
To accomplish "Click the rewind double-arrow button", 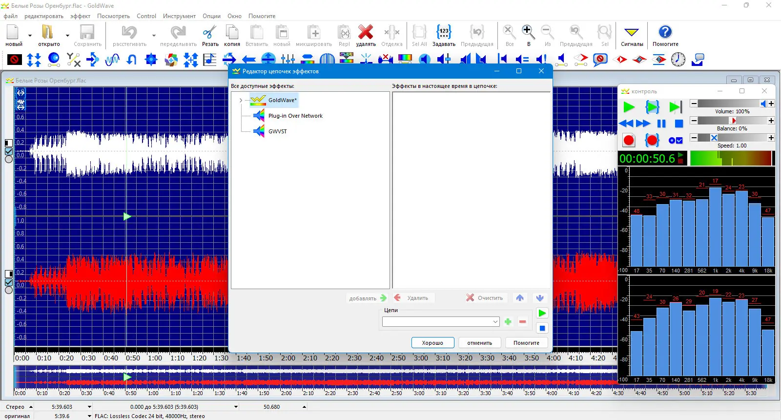I will click(626, 124).
